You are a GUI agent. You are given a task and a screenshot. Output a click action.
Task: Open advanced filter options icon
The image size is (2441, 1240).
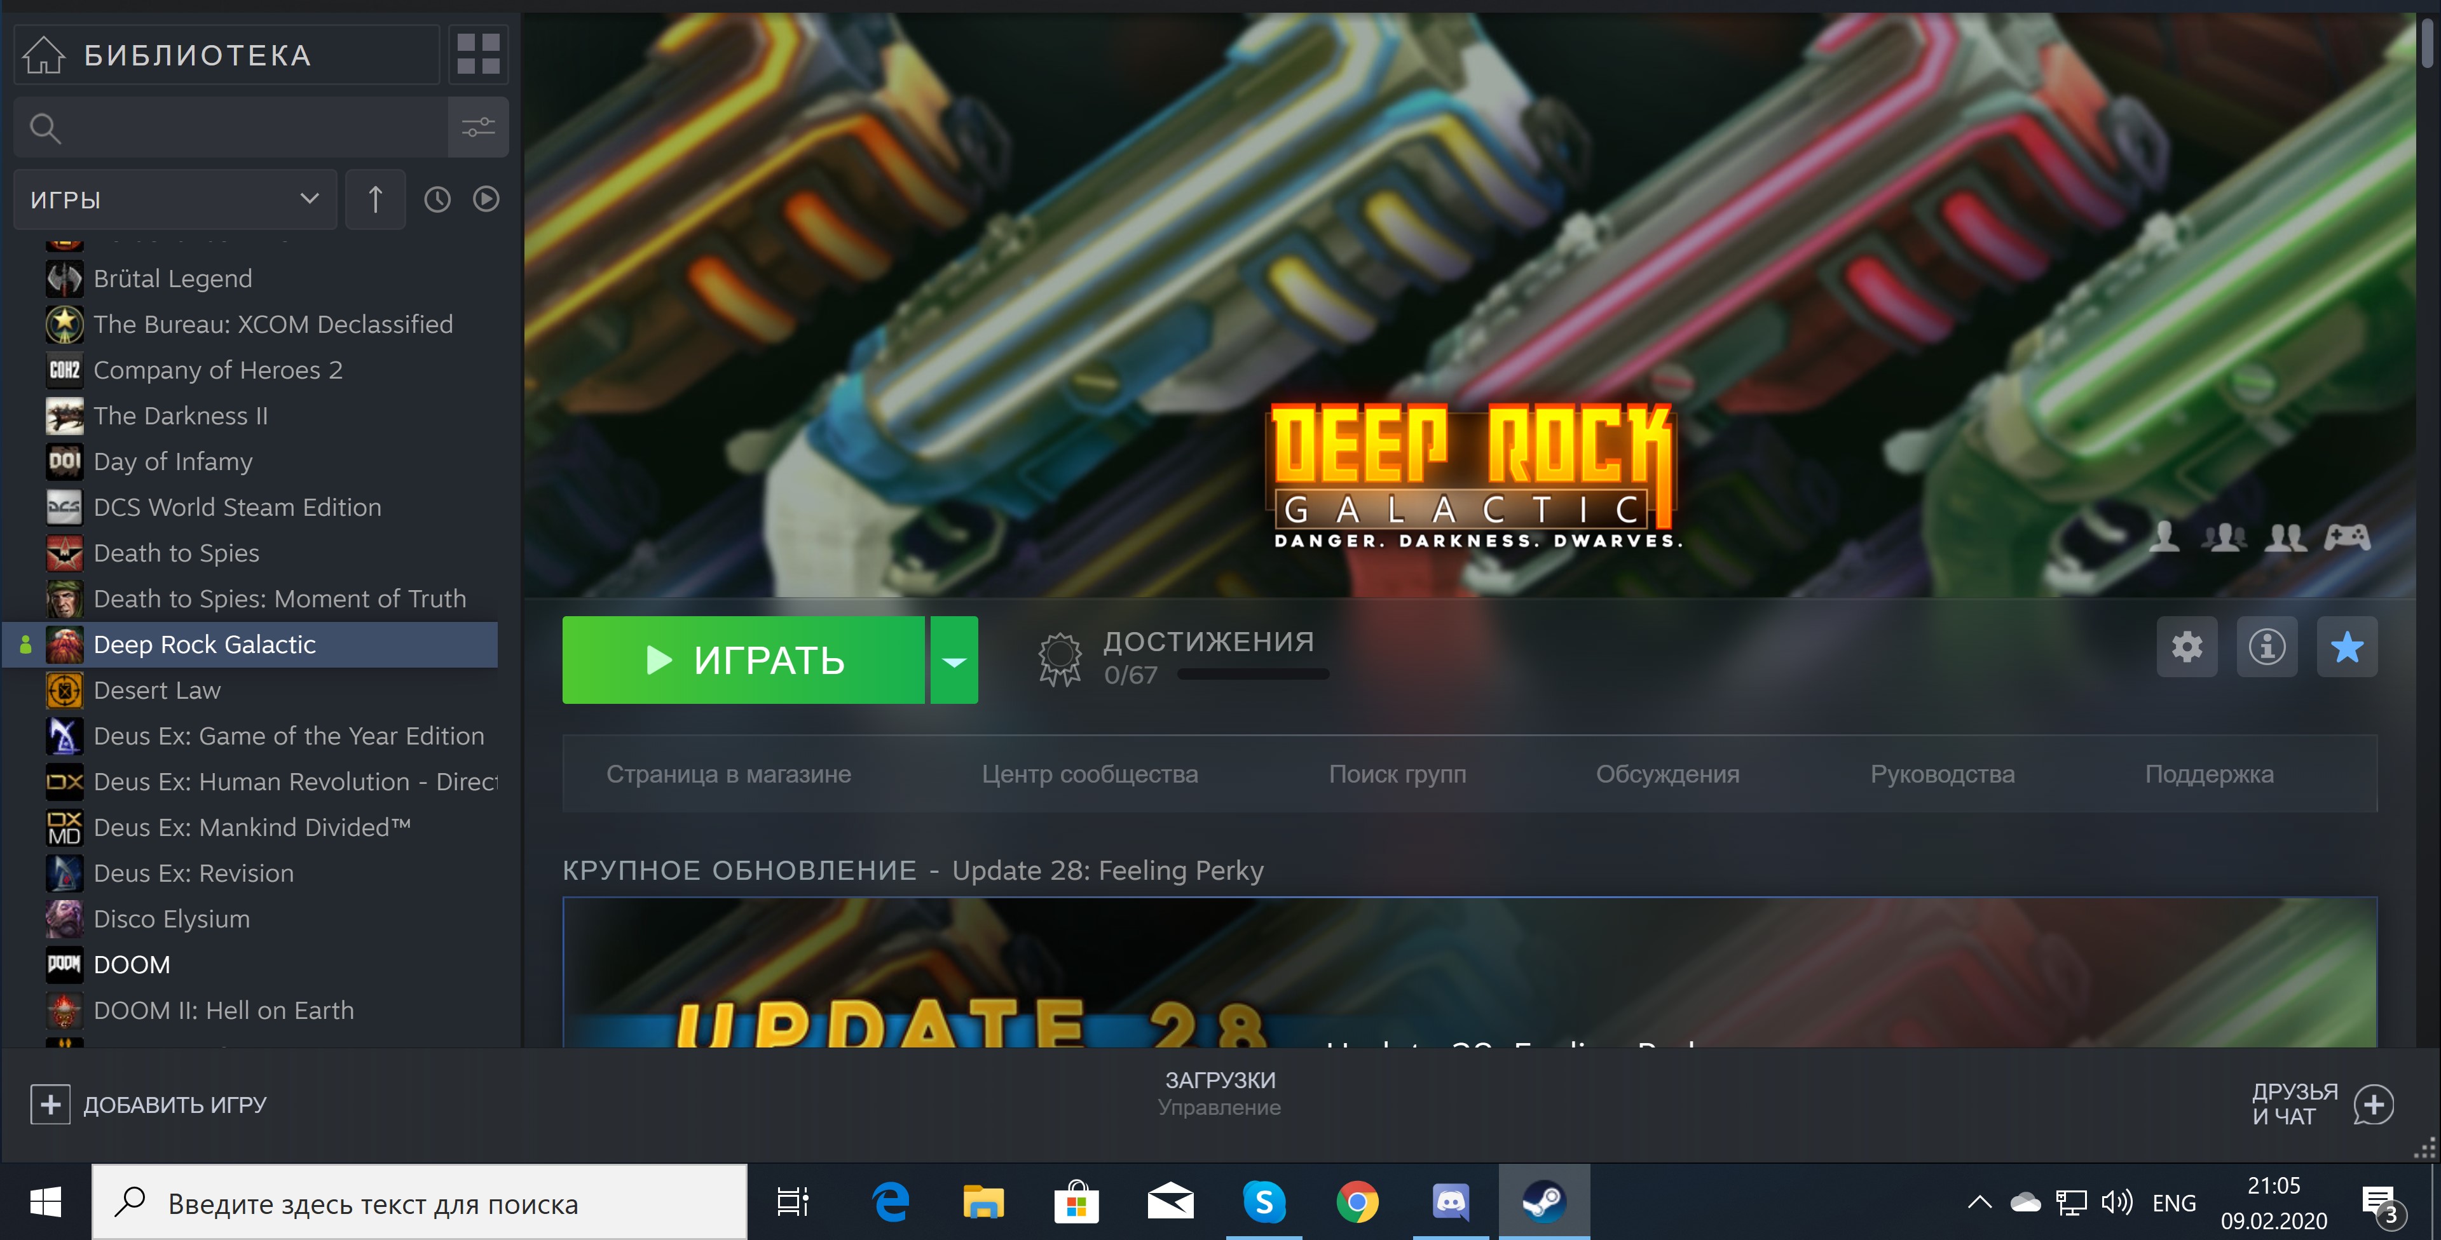point(479,127)
